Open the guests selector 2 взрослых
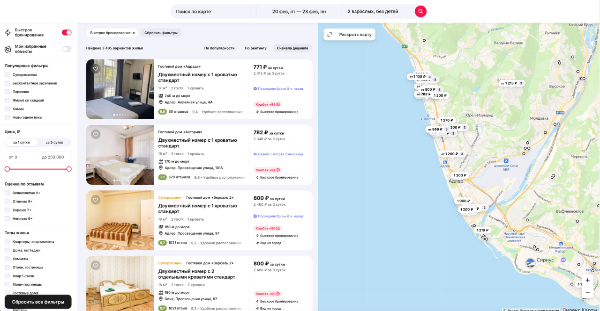The width and height of the screenshot is (600, 311). (373, 11)
